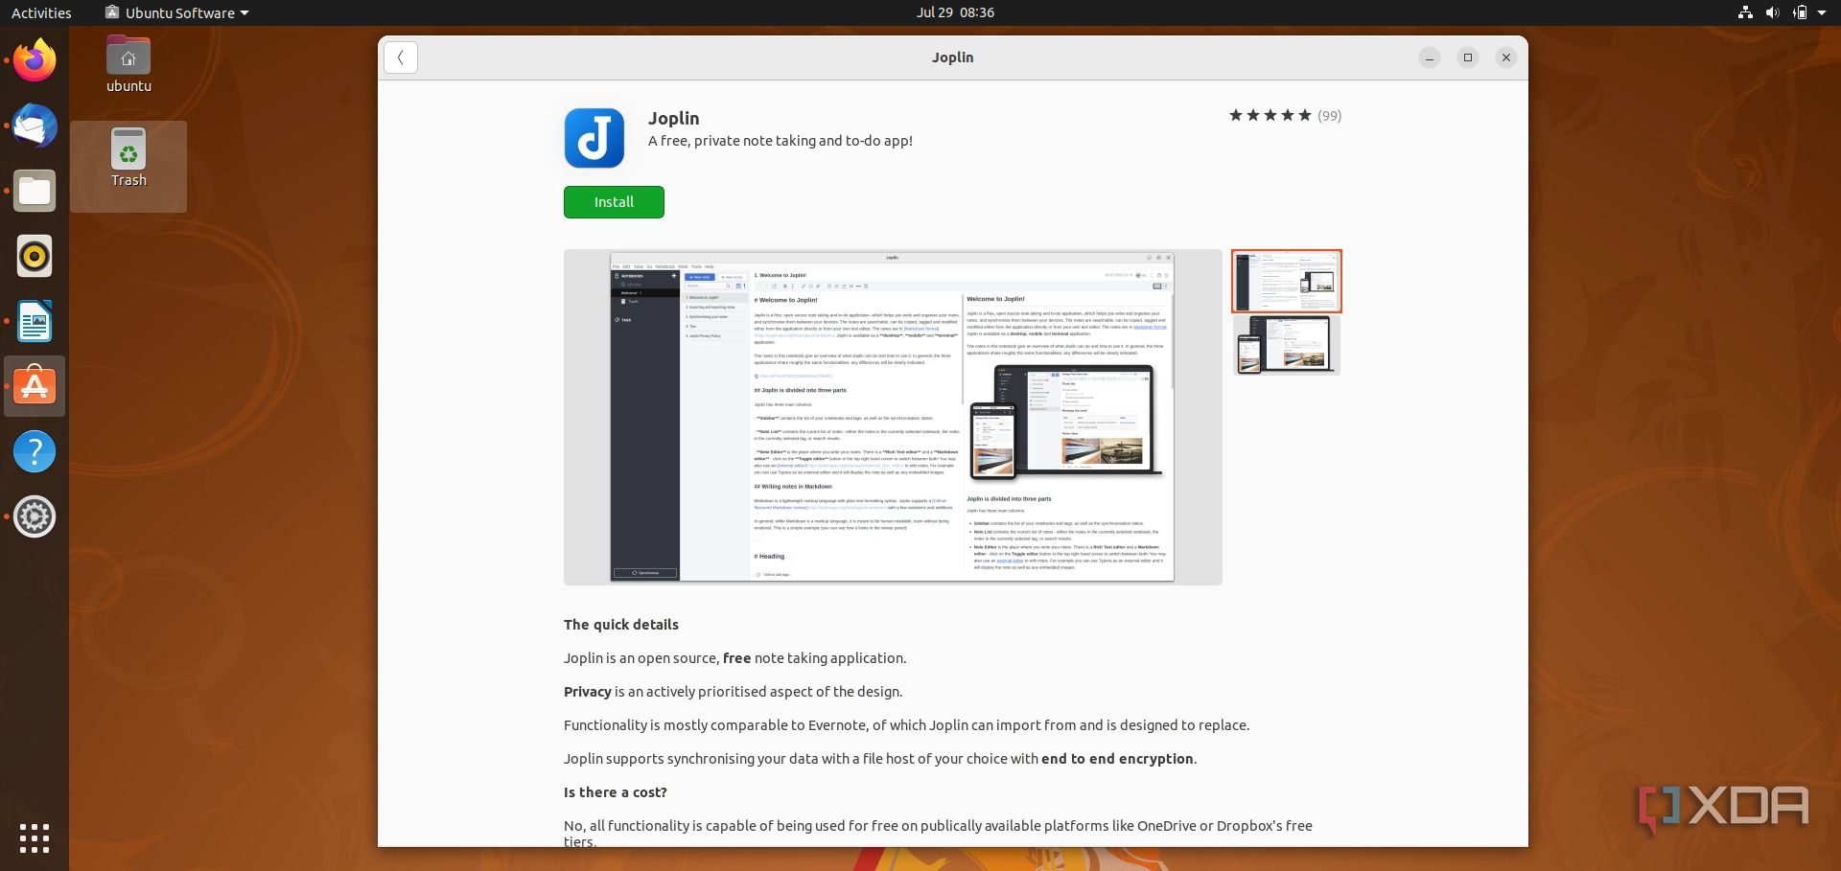1841x871 pixels.
Task: Open the ubuntu home folder on desktop
Action: pos(128,64)
